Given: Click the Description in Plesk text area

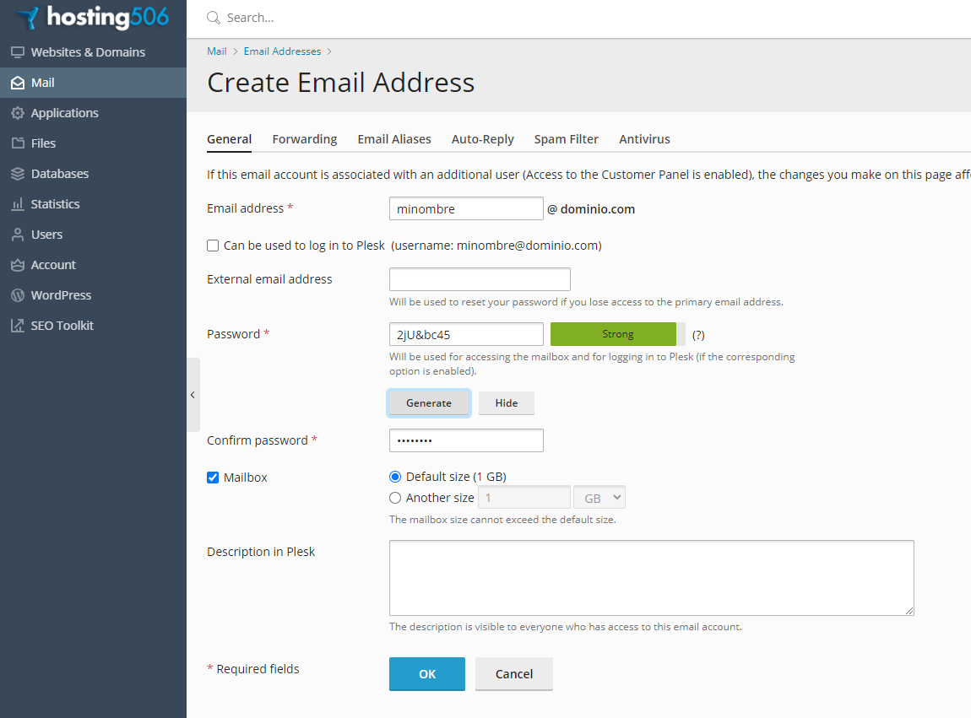Looking at the screenshot, I should (650, 577).
